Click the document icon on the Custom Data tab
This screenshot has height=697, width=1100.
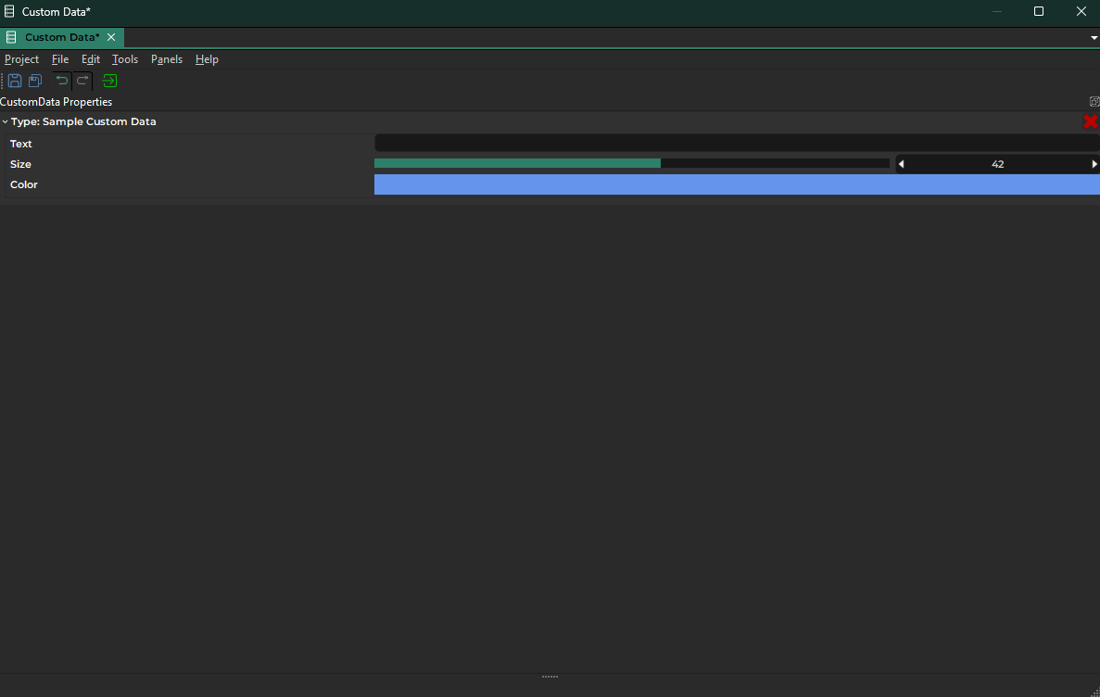click(x=12, y=37)
